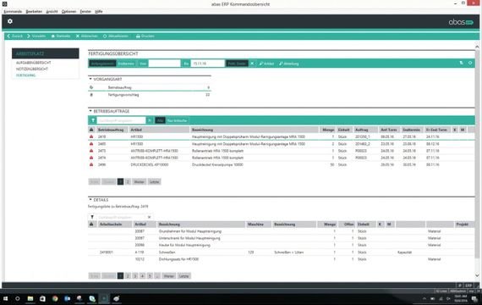Click the Cortana search circle on taskbar

pos(18,298)
